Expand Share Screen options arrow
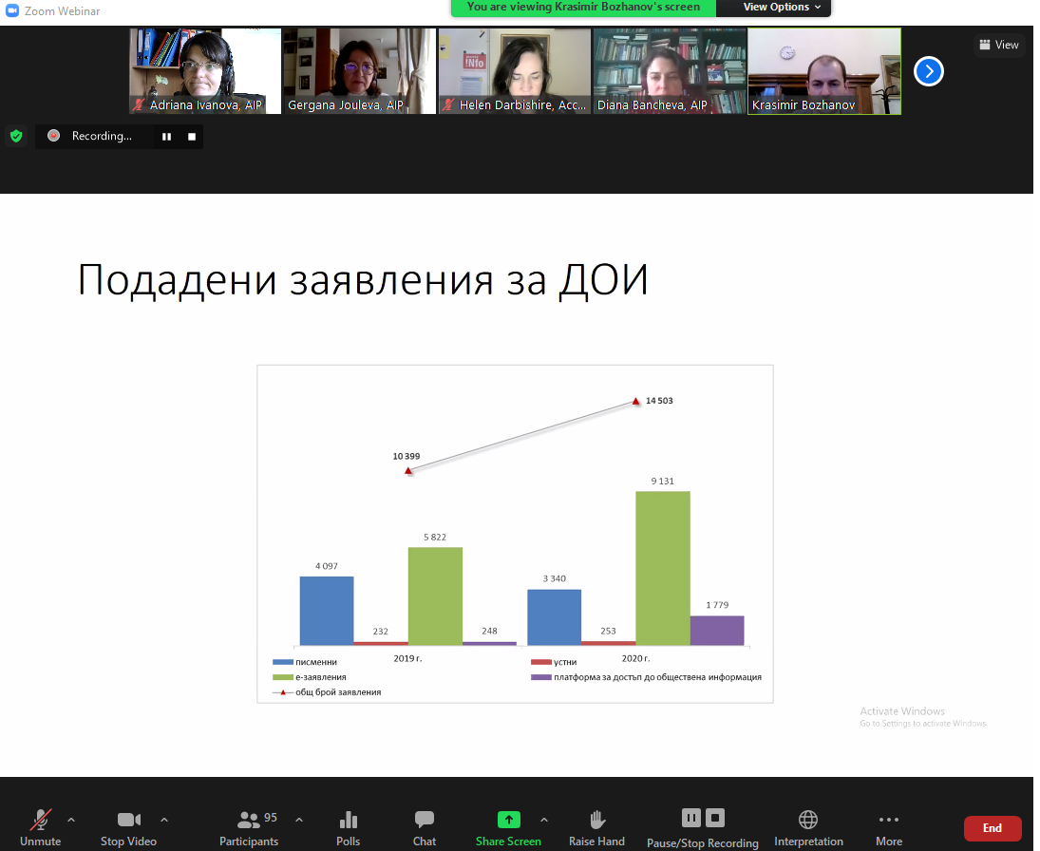The height and width of the screenshot is (851, 1040). (x=544, y=820)
